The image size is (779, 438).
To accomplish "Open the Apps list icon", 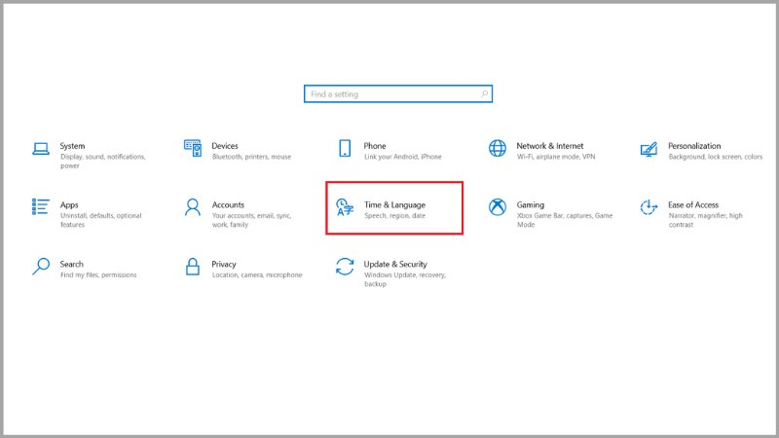I will tap(41, 206).
